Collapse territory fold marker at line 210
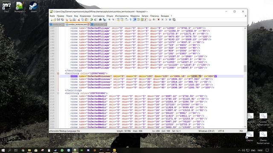The width and height of the screenshot is (273, 153). 58,93
